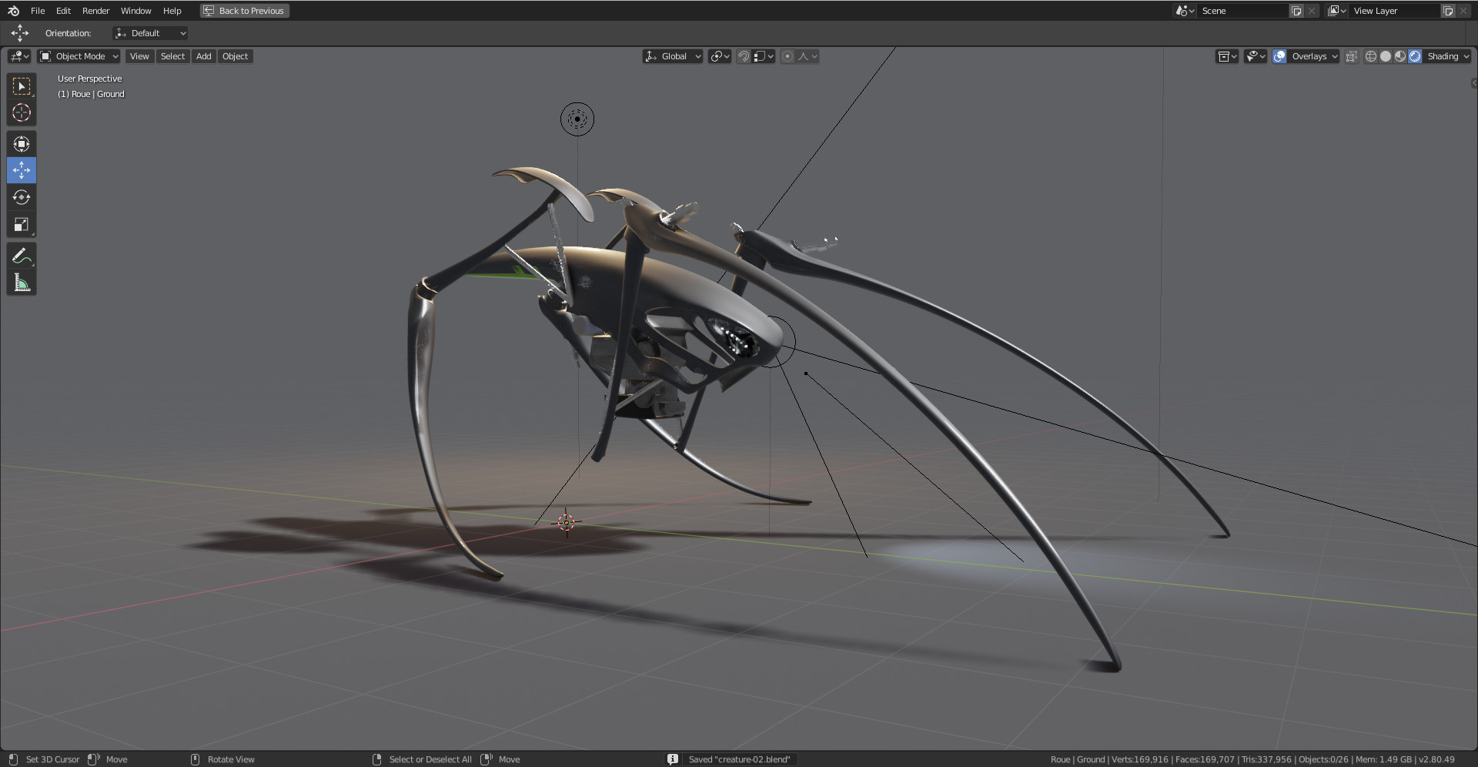The image size is (1478, 767).
Task: Select the Select Box tool
Action: click(22, 86)
